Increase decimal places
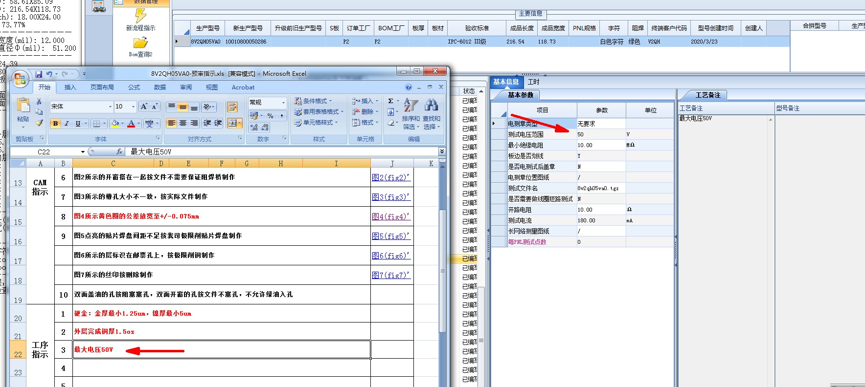Image resolution: width=865 pixels, height=387 pixels. (254, 128)
